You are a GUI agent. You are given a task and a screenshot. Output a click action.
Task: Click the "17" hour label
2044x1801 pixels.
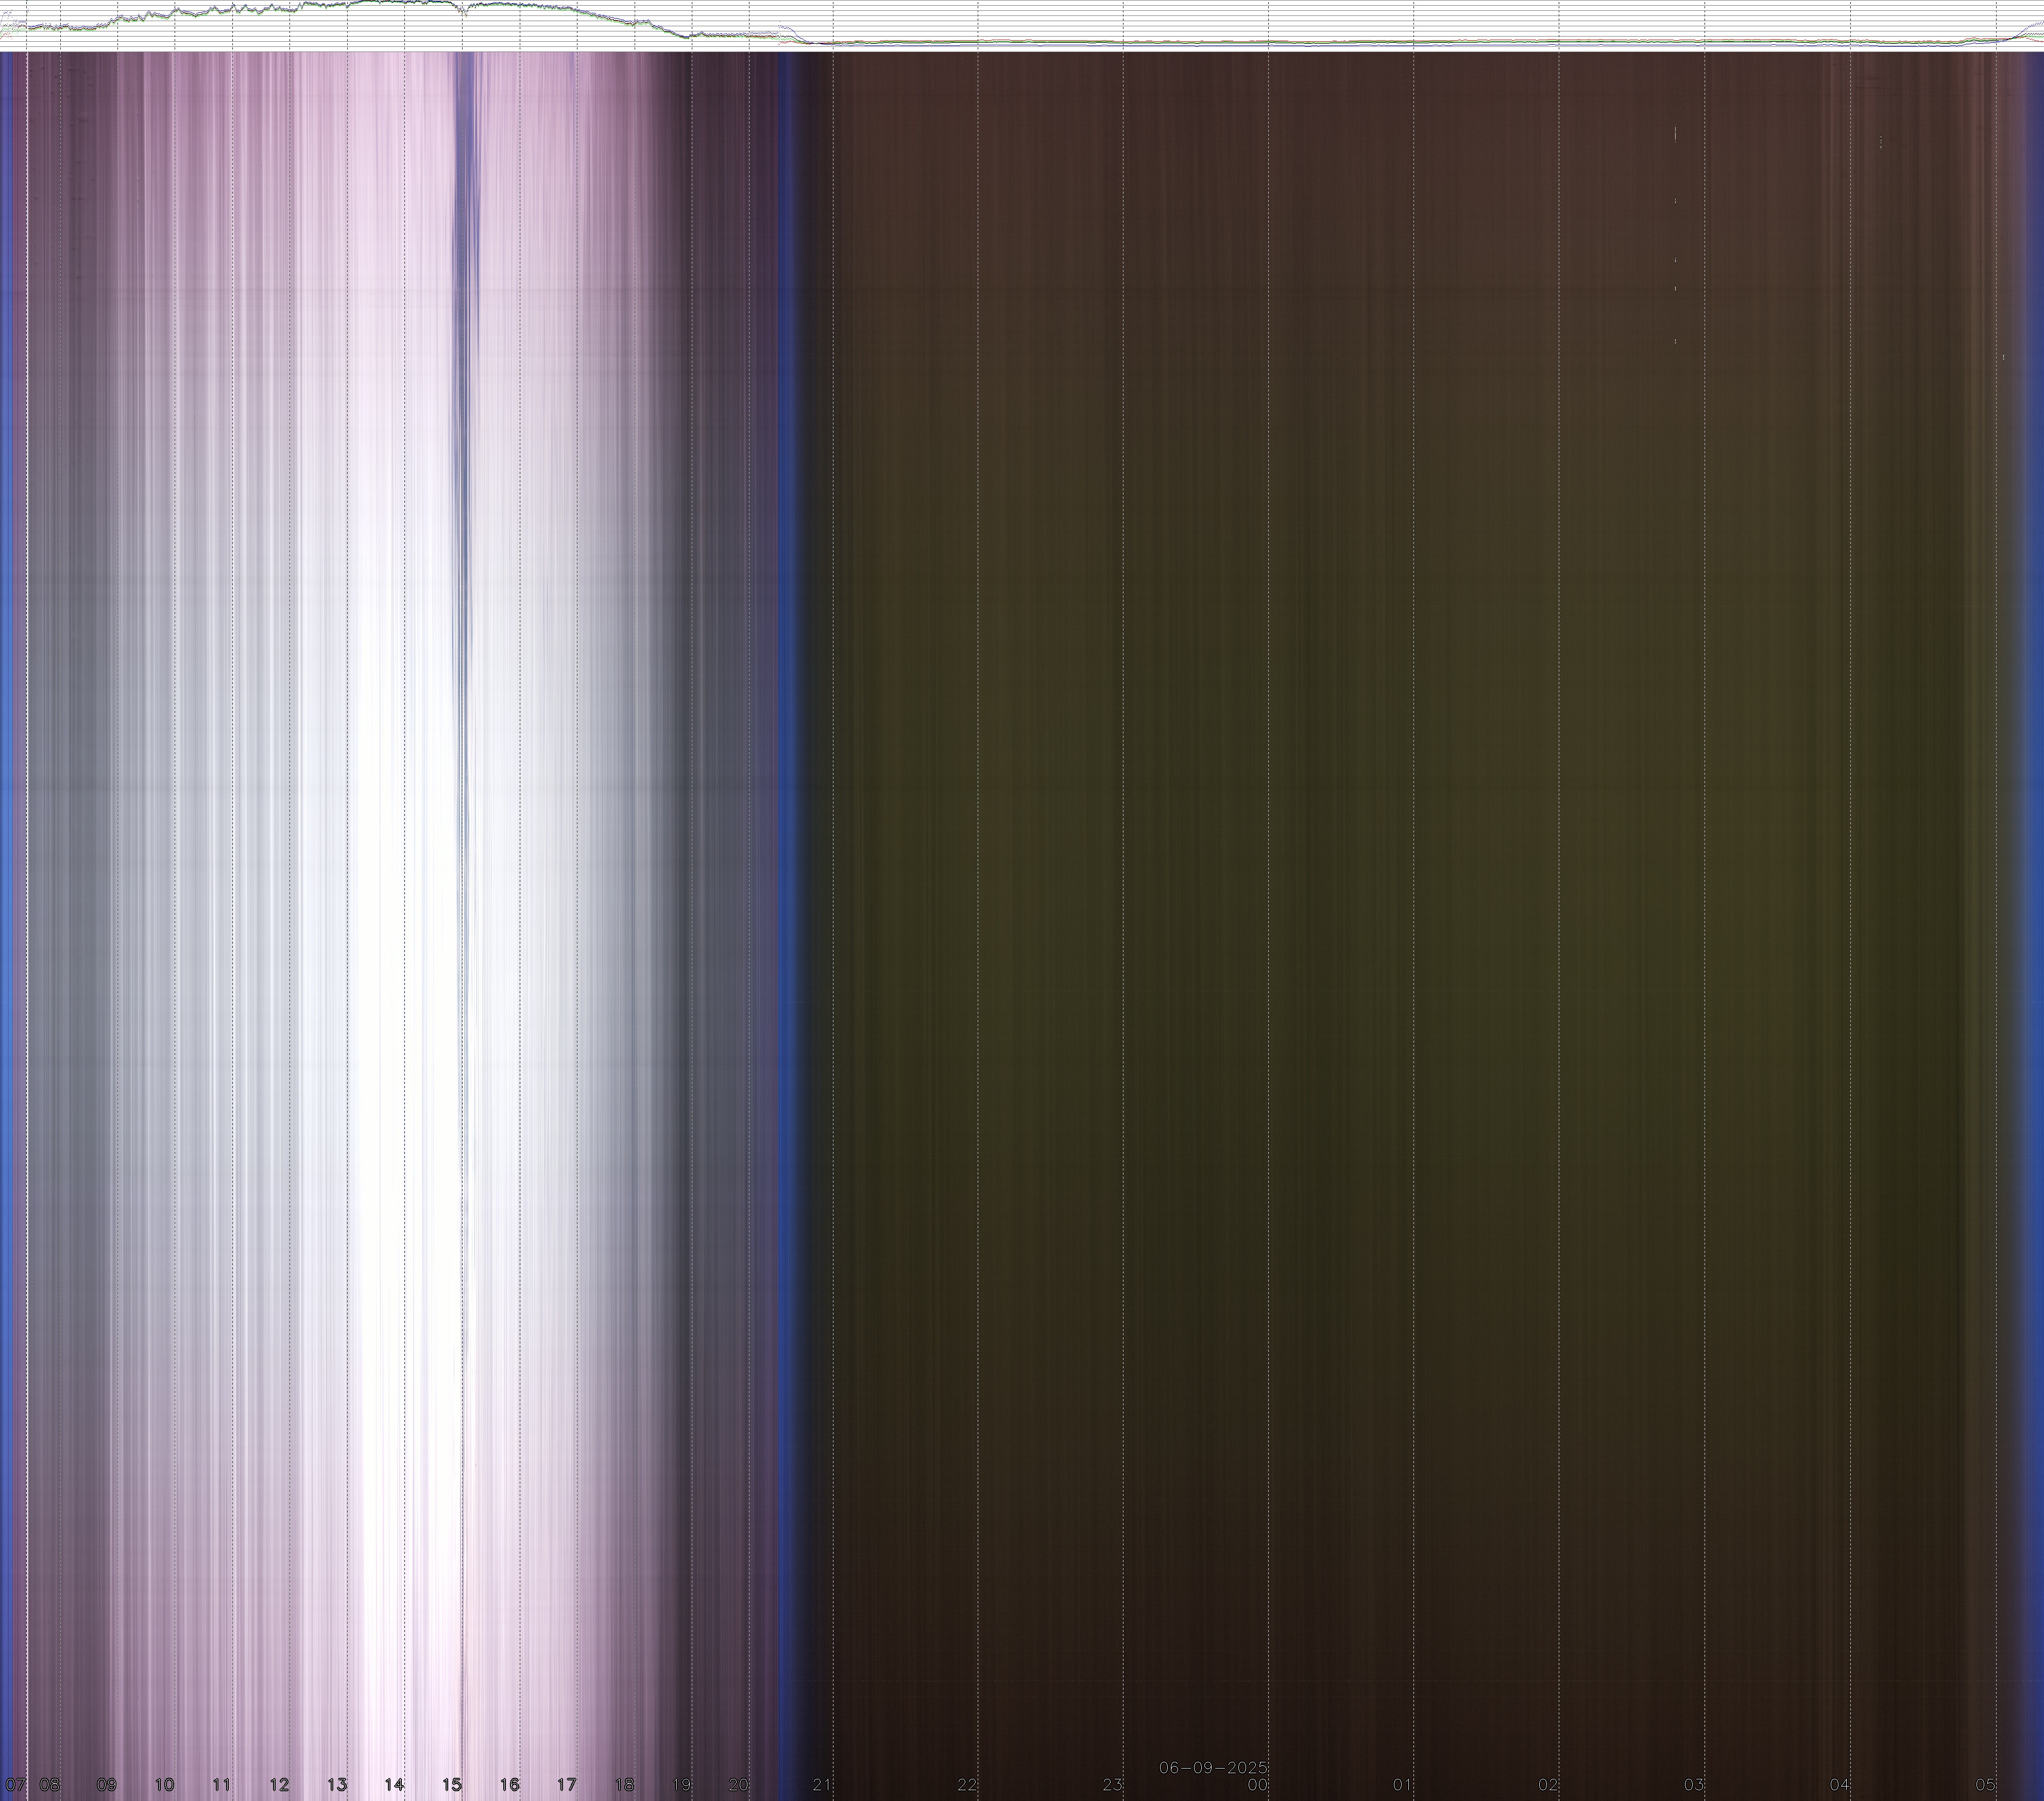pos(567,1784)
